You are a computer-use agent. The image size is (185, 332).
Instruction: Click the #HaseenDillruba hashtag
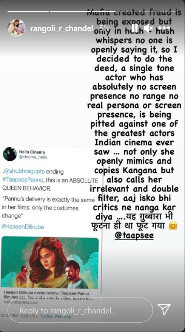(x=23, y=227)
